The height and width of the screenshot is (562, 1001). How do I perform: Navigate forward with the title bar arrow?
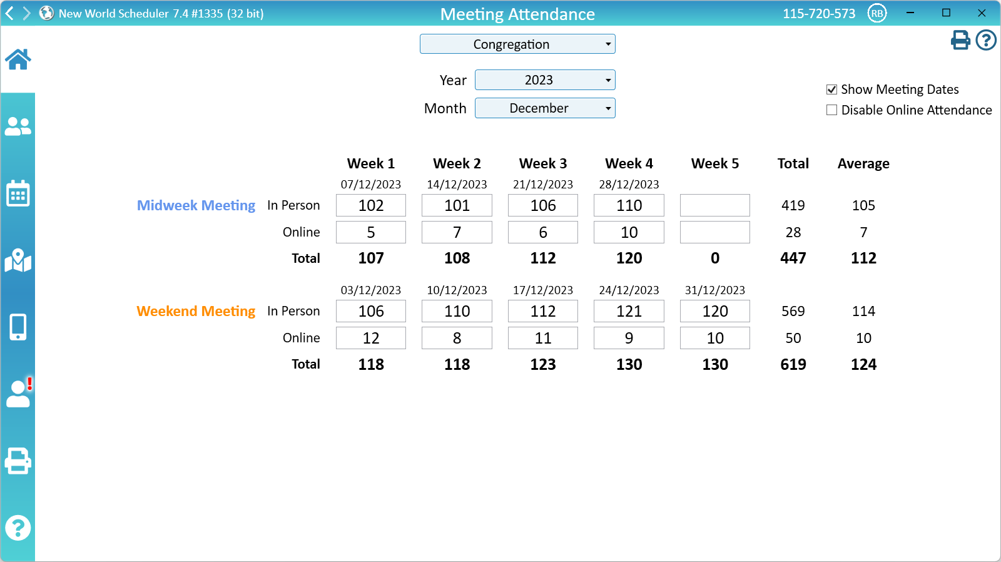tap(26, 13)
